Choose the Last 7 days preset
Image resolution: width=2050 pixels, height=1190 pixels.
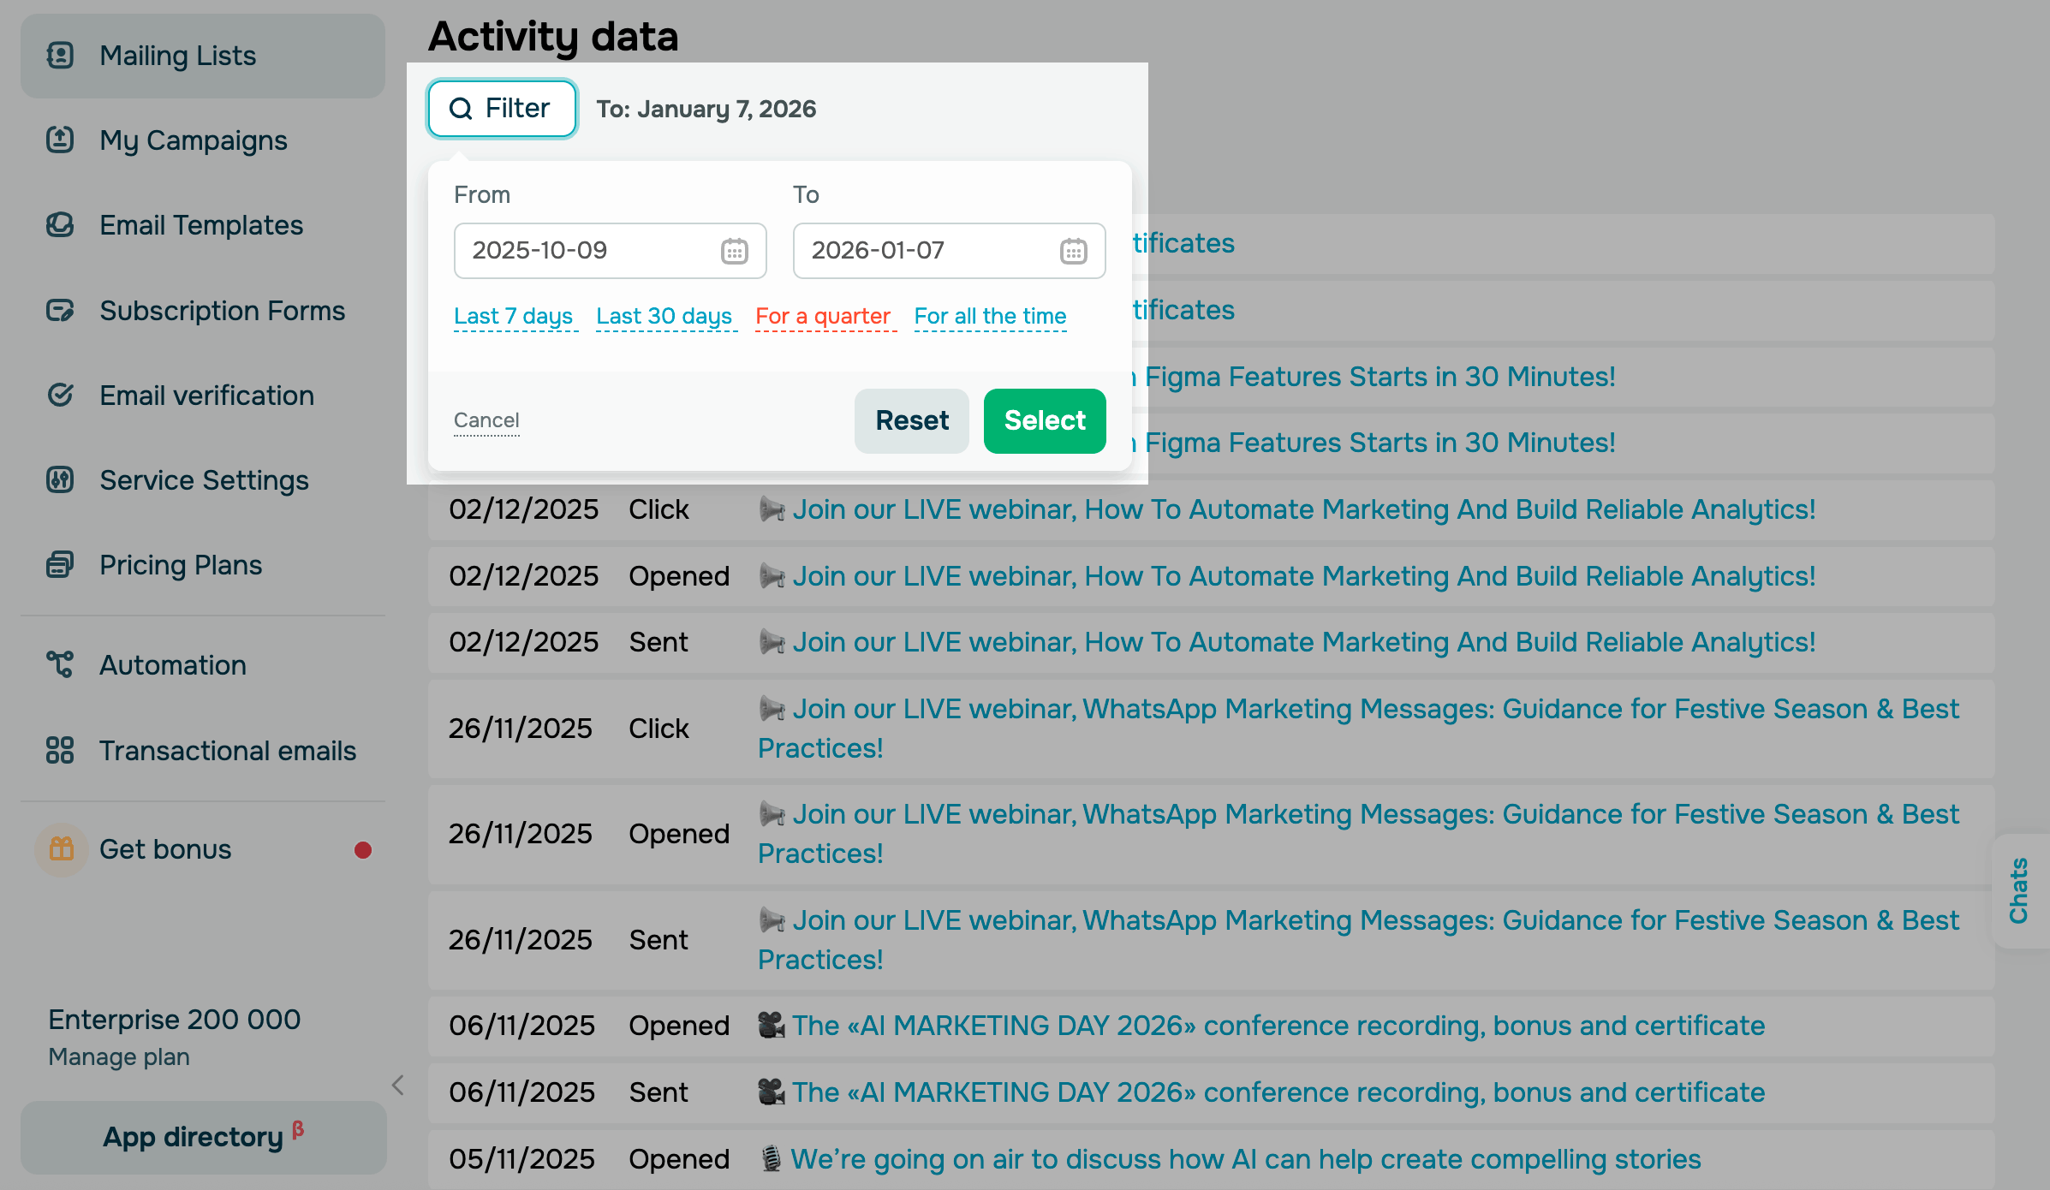coord(513,316)
